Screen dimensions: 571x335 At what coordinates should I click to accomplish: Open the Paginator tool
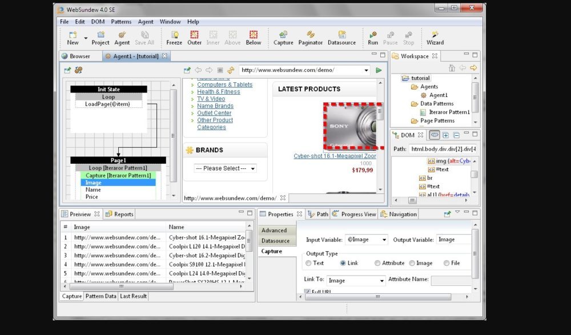311,38
